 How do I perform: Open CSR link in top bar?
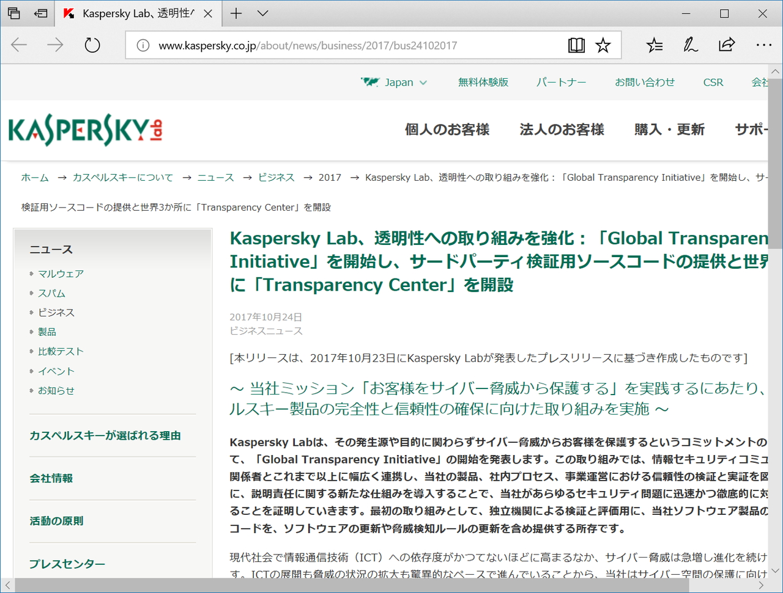(713, 82)
